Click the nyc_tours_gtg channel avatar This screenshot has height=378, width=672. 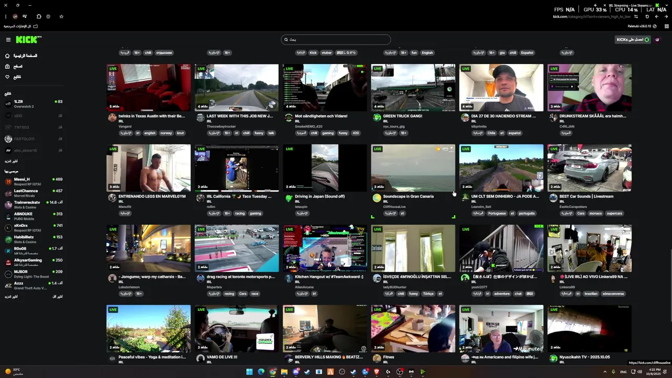(x=376, y=118)
